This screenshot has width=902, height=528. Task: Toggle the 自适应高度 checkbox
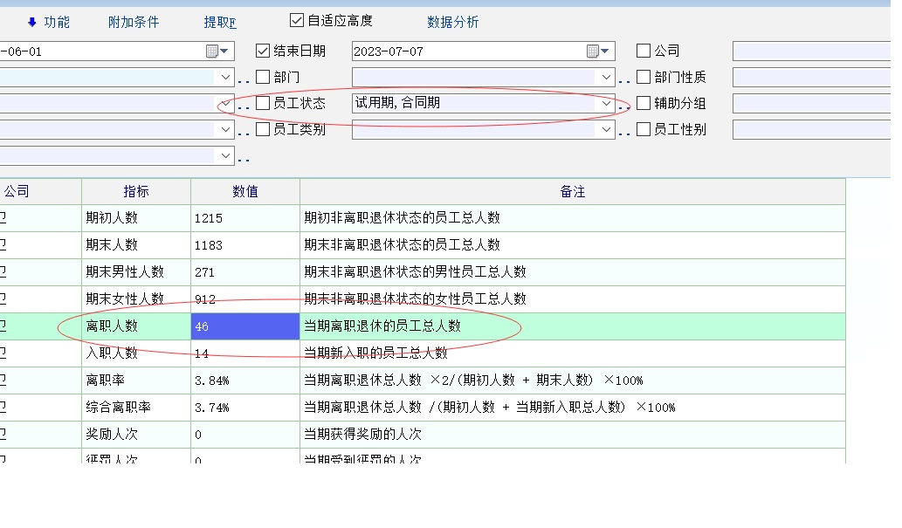pos(297,20)
